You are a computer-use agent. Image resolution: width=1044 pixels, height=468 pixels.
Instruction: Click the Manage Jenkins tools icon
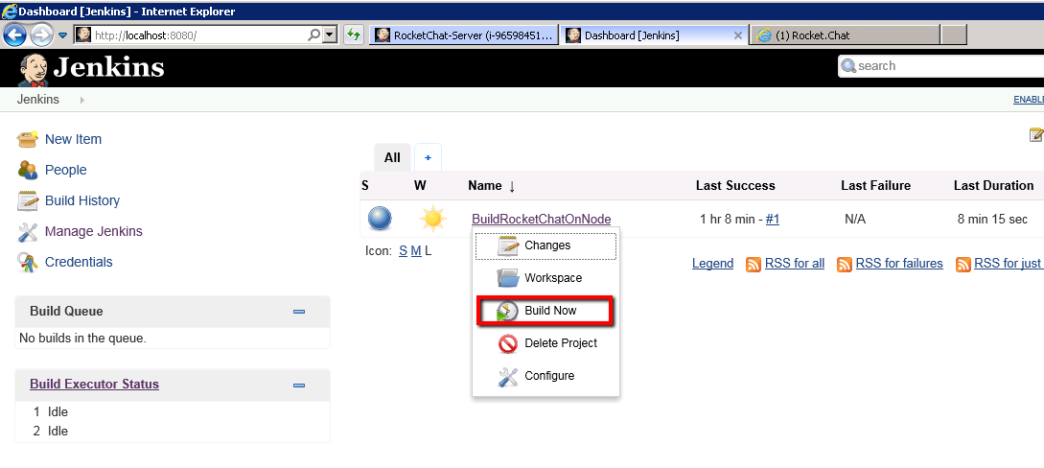(x=27, y=232)
